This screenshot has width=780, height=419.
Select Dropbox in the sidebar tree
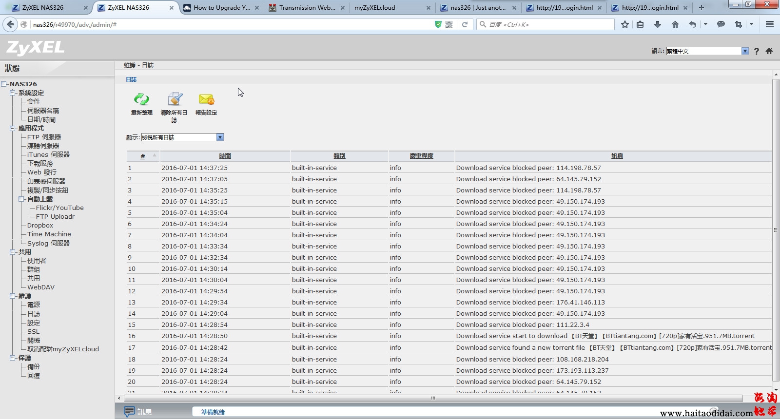pos(40,225)
